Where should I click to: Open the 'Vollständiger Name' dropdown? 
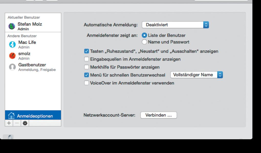point(197,75)
